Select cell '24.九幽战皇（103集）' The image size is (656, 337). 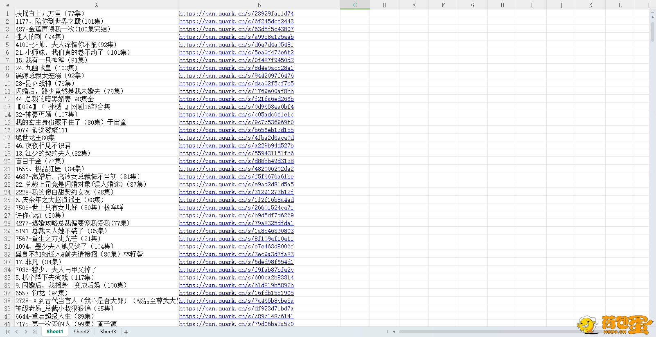click(x=96, y=68)
